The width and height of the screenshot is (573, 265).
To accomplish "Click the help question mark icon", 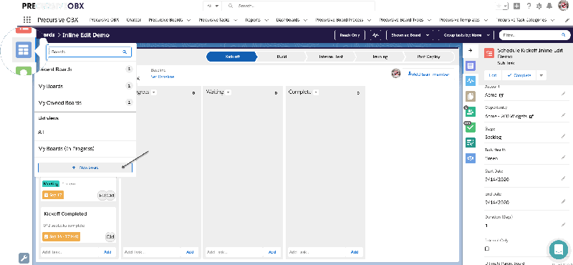I will click(x=529, y=6).
